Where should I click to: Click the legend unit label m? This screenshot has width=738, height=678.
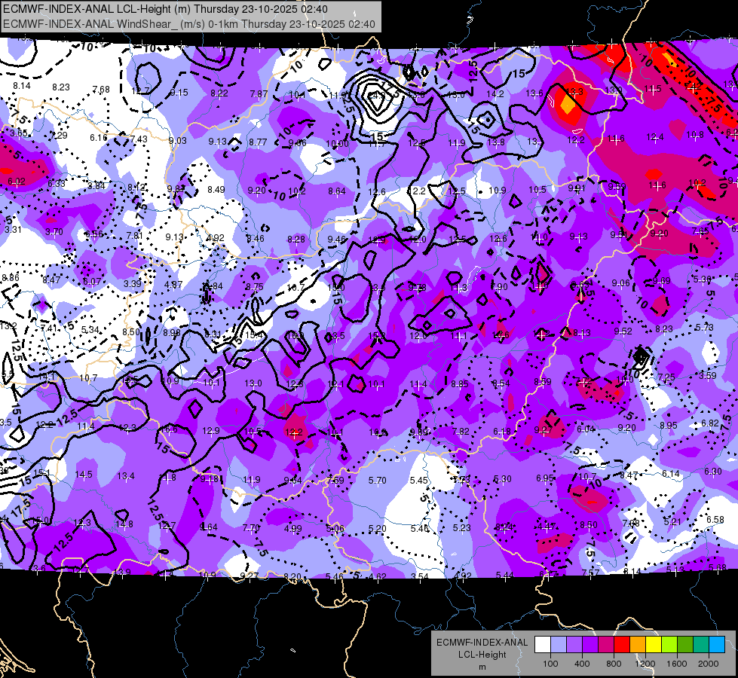[x=482, y=667]
